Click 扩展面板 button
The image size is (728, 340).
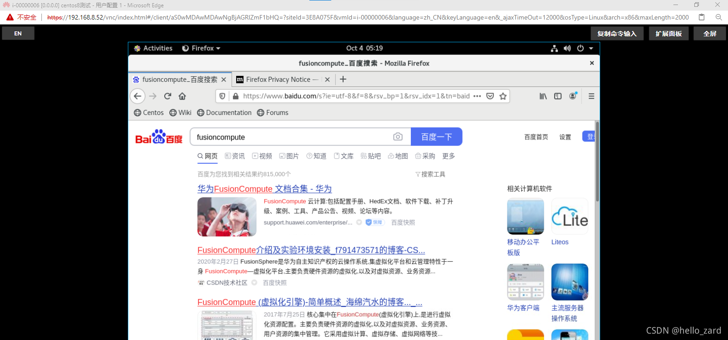pos(668,34)
